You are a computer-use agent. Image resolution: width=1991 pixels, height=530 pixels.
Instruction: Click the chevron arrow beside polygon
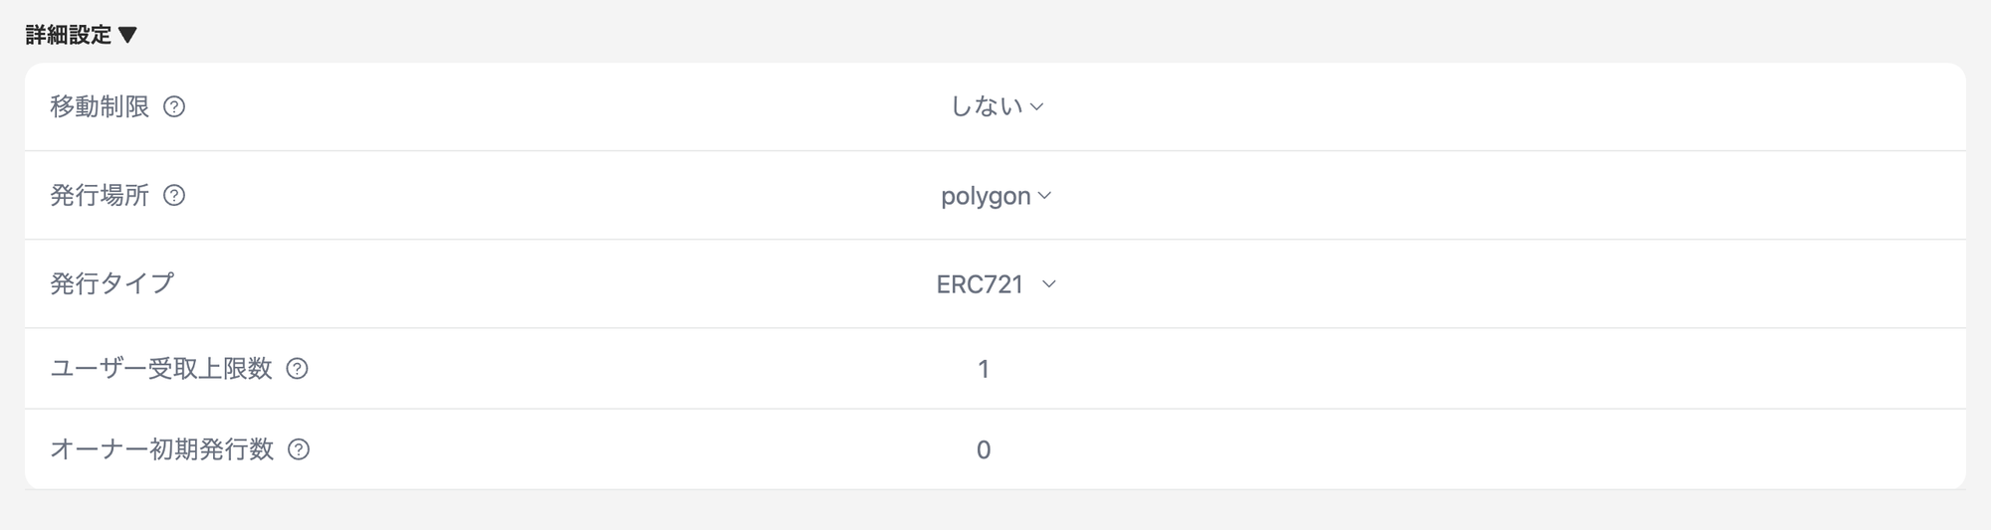click(1044, 196)
